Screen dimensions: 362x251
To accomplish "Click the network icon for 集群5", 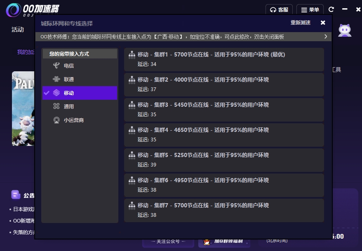I will click(132, 155).
